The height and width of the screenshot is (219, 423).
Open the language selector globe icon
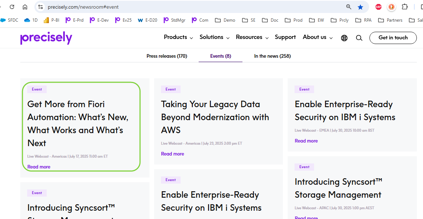click(x=344, y=38)
